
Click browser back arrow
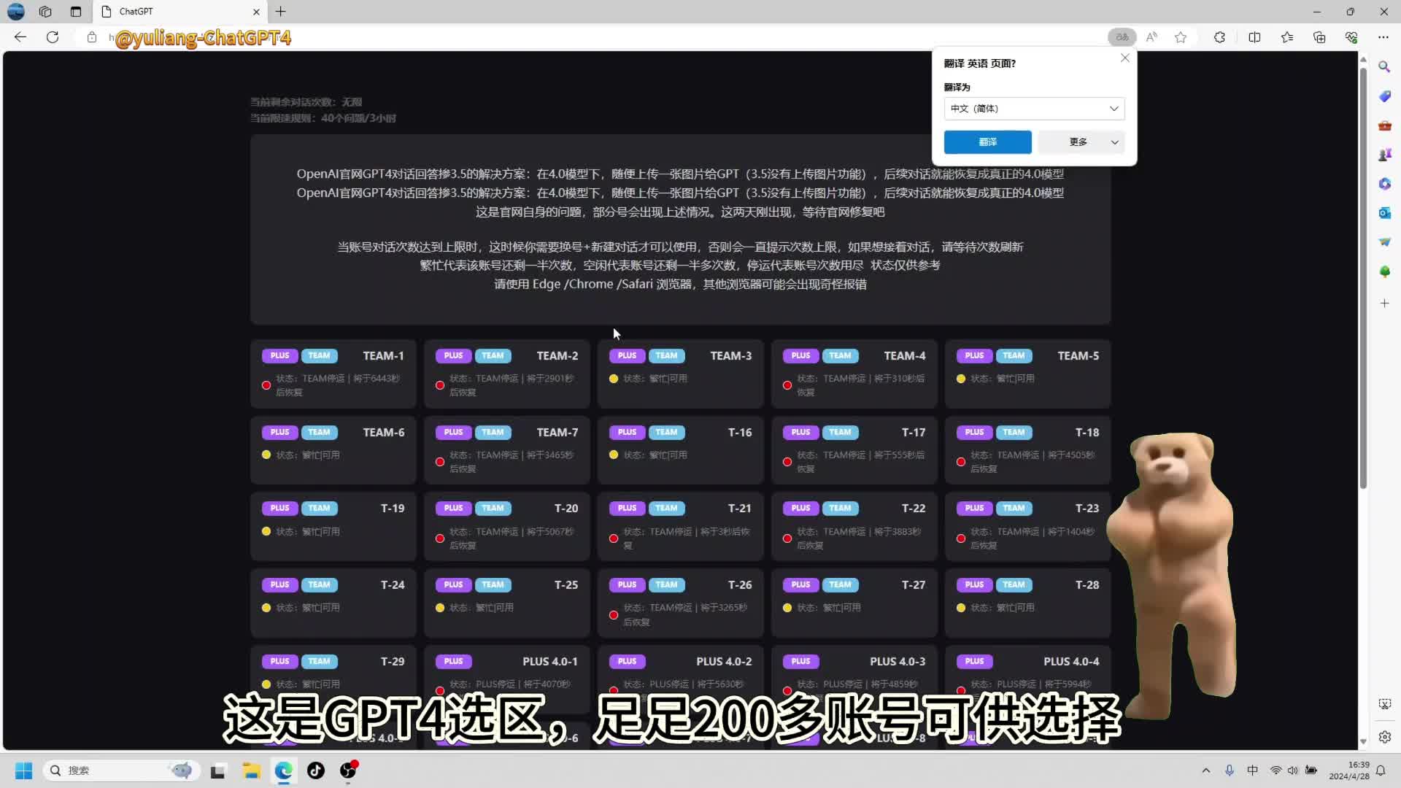20,37
